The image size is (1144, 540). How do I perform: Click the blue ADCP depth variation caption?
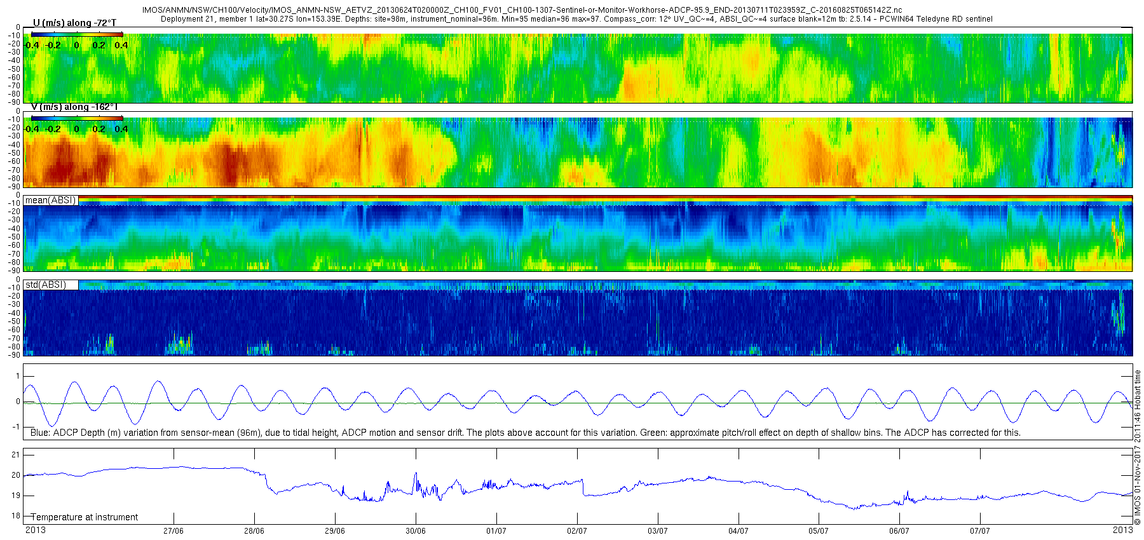526,433
